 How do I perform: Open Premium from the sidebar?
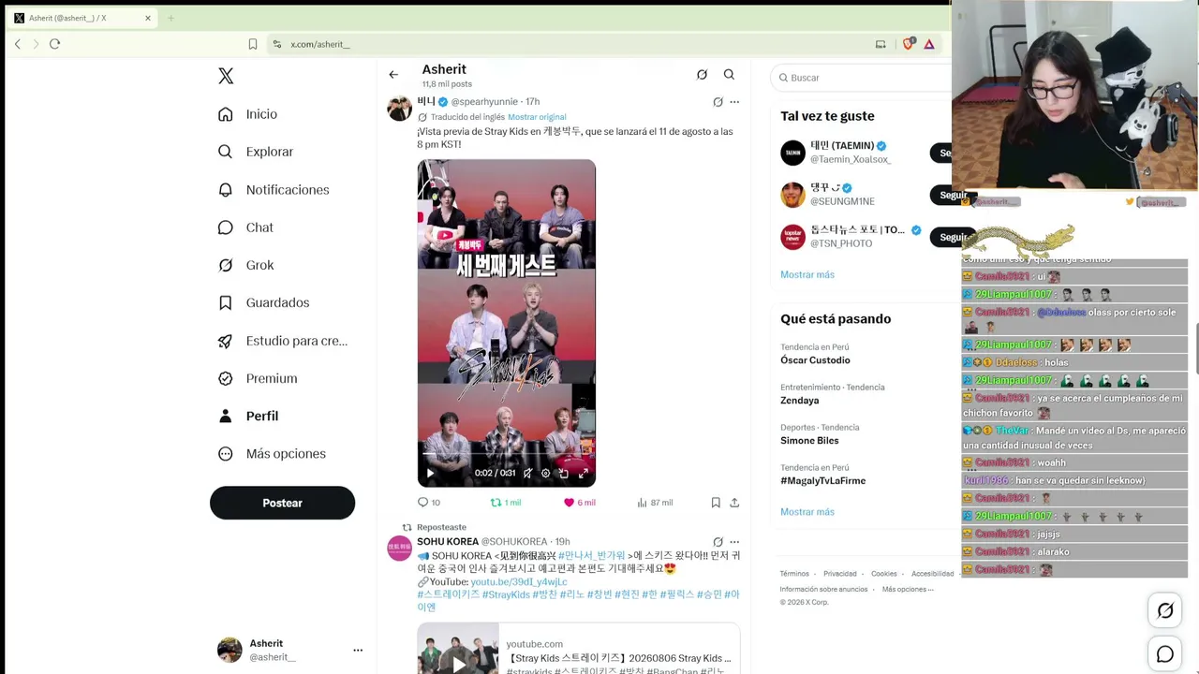[259, 378]
